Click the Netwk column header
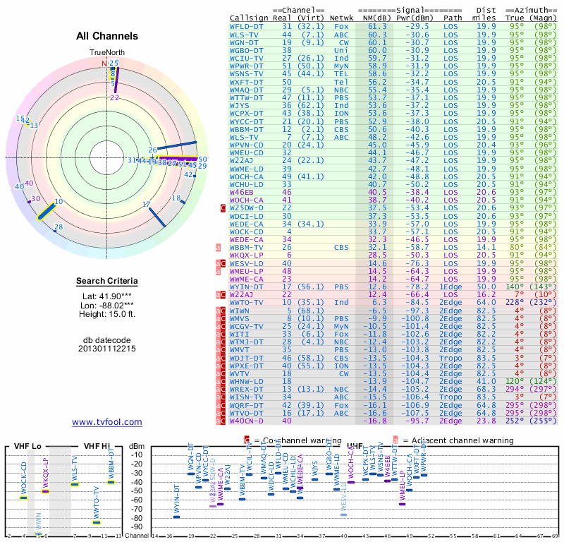 point(341,17)
